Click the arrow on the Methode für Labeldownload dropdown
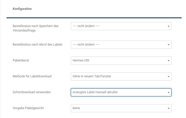This screenshot has height=118, width=186. tap(168, 77)
